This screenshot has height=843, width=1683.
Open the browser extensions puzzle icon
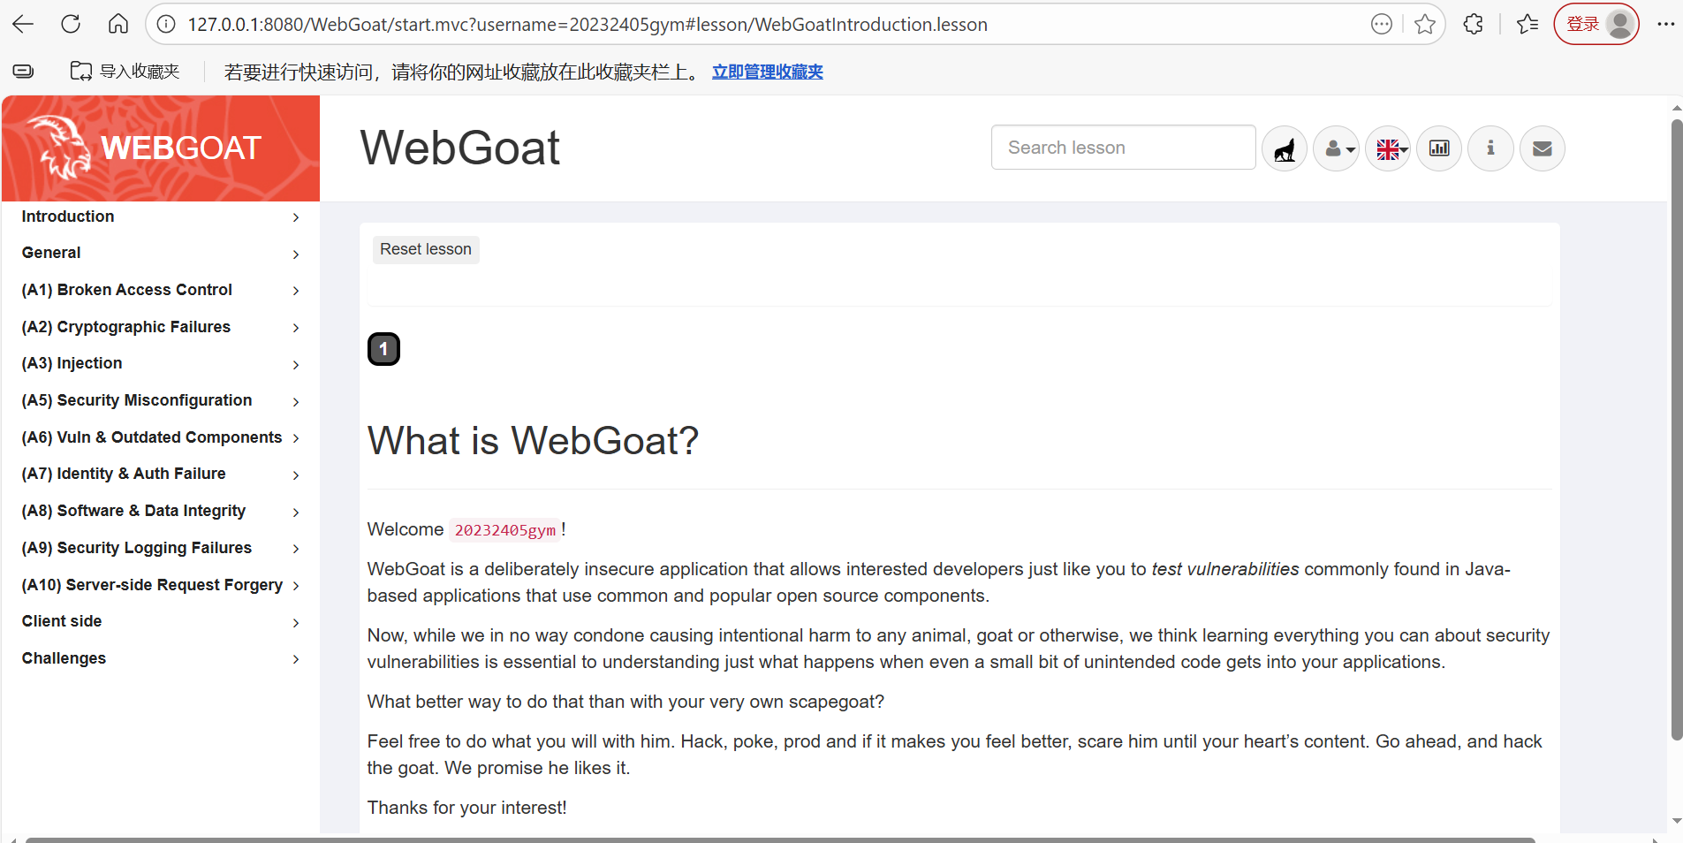1473,24
